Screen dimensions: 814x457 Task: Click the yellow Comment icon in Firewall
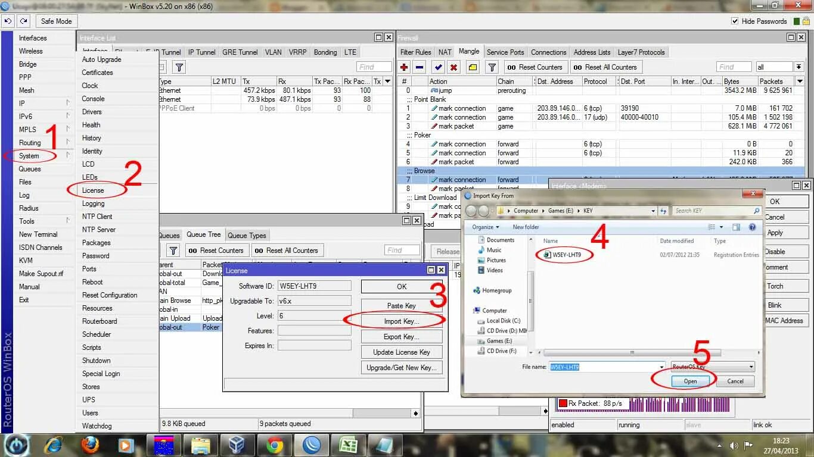pos(473,67)
